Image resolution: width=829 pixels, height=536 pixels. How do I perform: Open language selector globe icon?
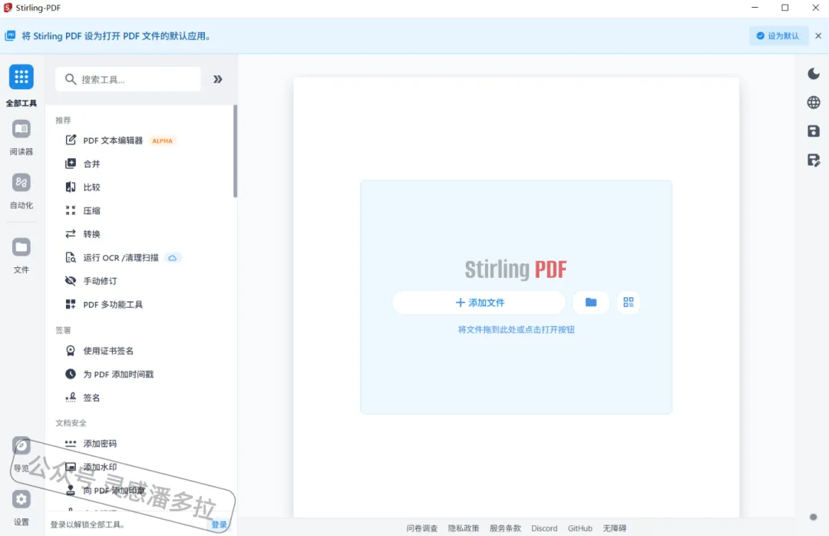[813, 102]
